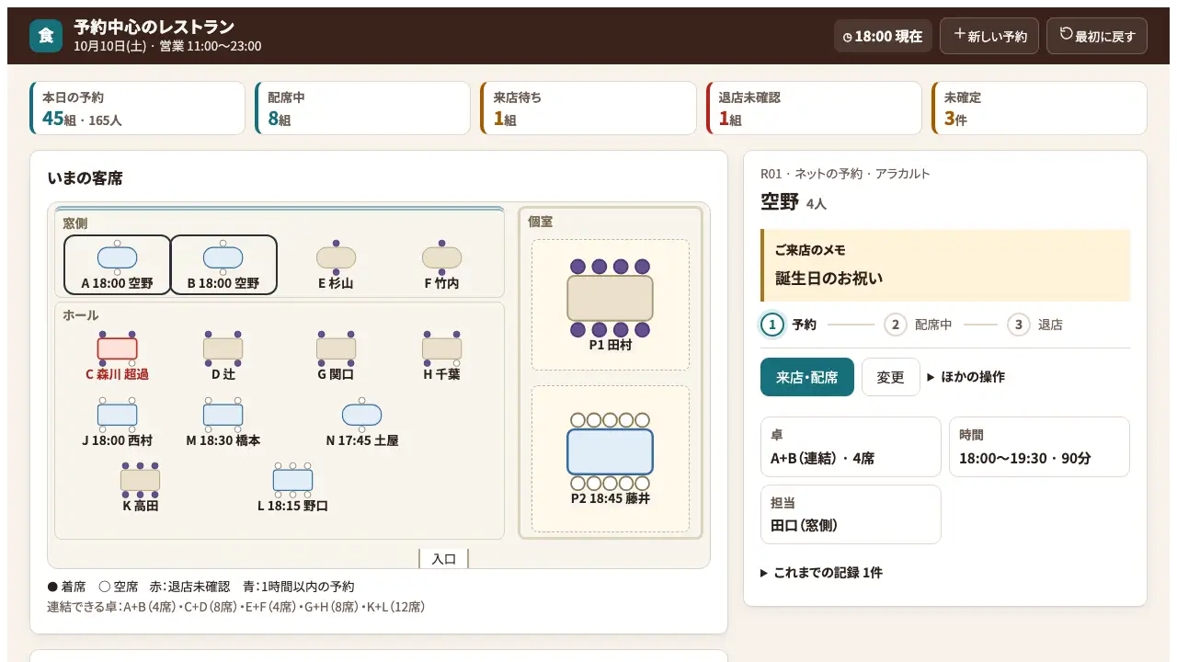The height and width of the screenshot is (662, 1177).
Task: Click the 担当 田口(窓側) field
Action: click(851, 515)
